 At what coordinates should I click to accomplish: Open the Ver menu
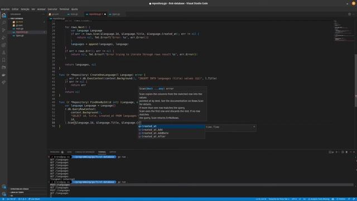[33, 9]
